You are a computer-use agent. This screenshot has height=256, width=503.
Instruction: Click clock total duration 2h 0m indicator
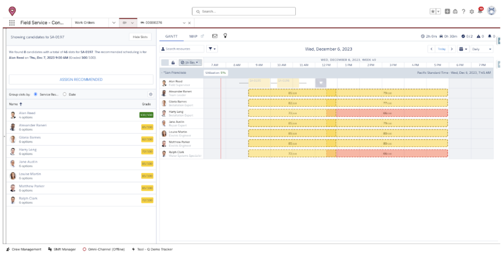click(429, 36)
